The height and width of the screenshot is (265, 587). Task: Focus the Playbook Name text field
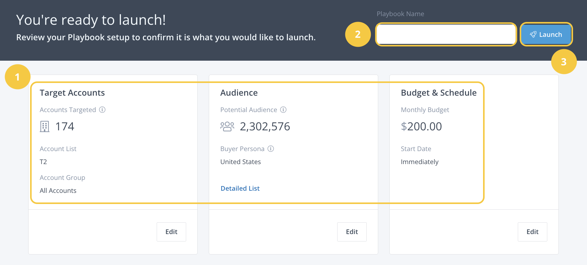(446, 34)
